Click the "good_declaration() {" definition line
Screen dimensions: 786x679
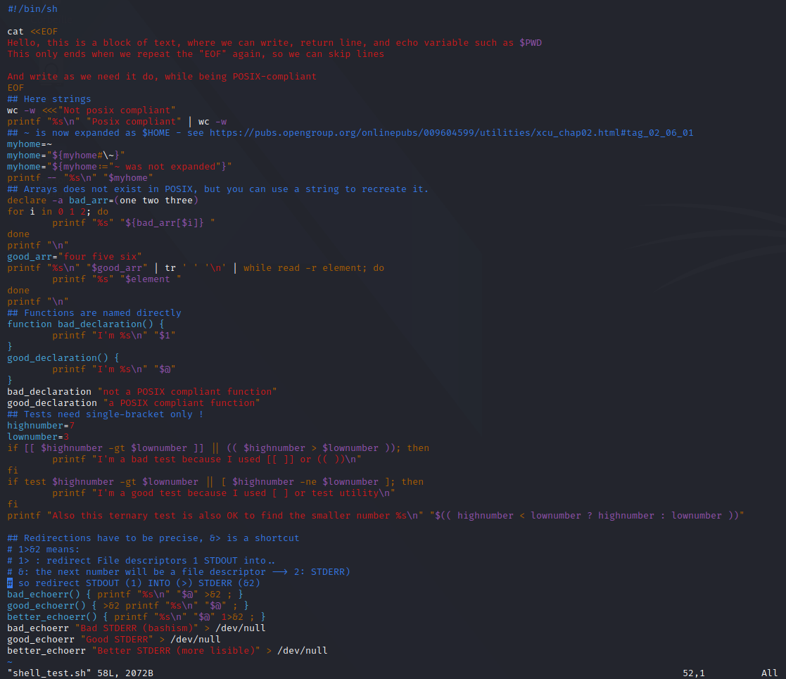tap(63, 358)
